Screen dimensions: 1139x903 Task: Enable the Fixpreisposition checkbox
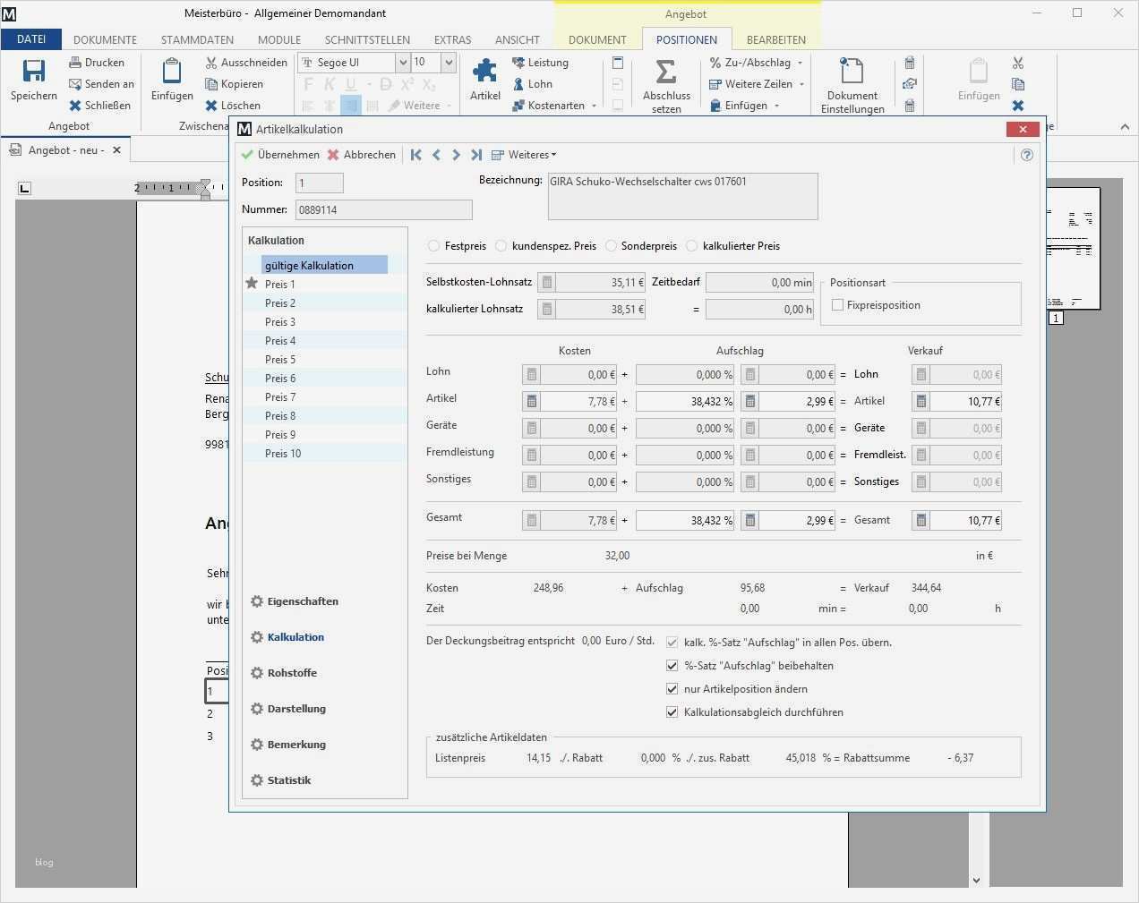click(x=838, y=305)
